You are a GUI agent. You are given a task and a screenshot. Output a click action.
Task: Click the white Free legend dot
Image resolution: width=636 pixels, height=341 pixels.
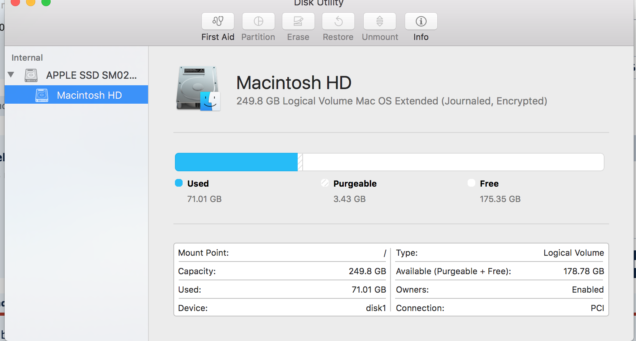pos(471,183)
